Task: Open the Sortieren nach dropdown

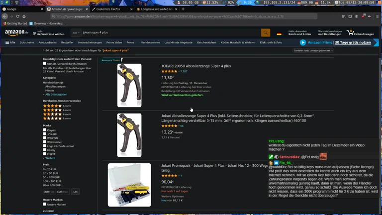Action: tap(313, 50)
